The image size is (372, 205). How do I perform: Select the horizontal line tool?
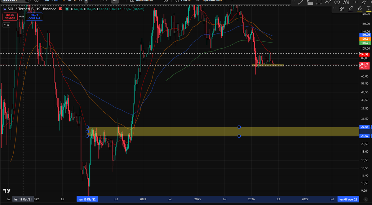pos(355,2)
